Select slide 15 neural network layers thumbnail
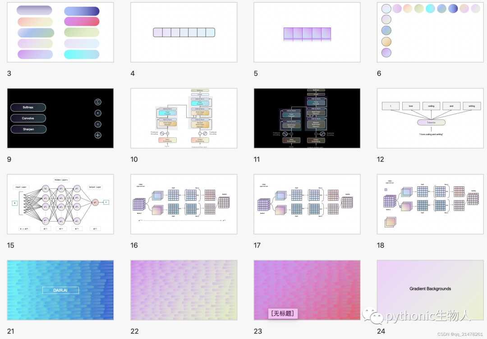This screenshot has width=487, height=339. [x=60, y=204]
